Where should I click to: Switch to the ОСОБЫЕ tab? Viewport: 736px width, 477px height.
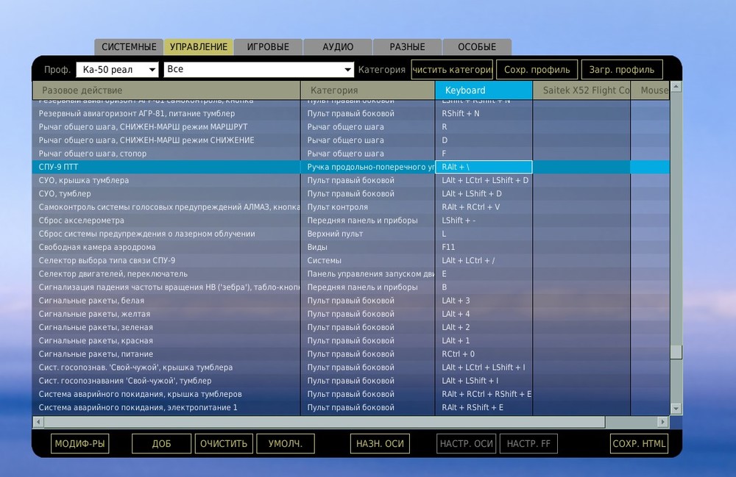click(477, 46)
